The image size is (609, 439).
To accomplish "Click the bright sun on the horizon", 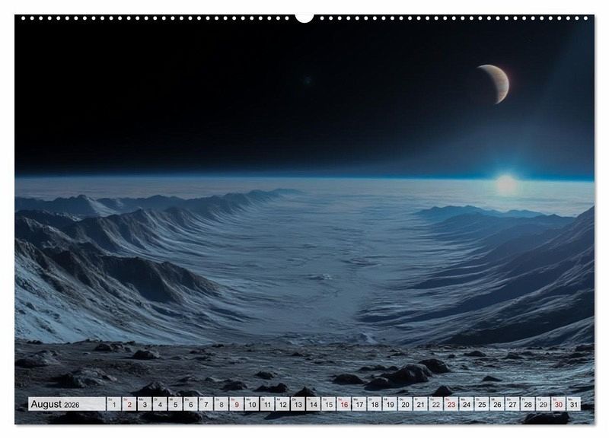I will pos(506,183).
